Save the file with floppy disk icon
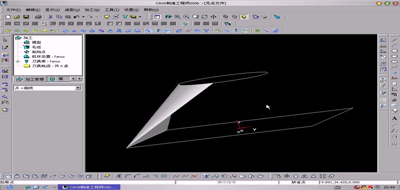The height and width of the screenshot is (190, 400). point(26,17)
